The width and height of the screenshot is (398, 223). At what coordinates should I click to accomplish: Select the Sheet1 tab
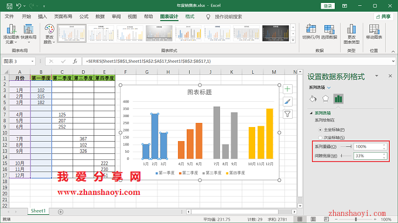[x=38, y=211]
